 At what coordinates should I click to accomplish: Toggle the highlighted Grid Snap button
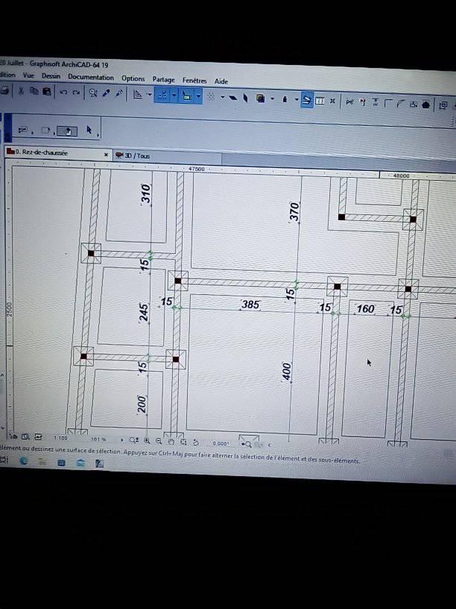pos(186,96)
